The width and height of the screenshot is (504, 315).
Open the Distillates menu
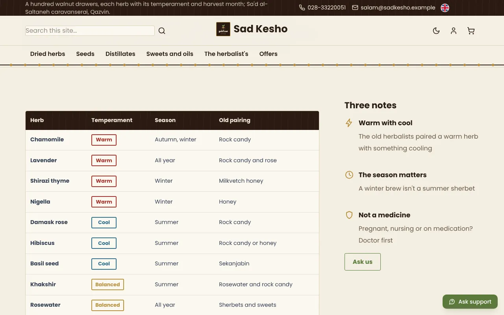[x=120, y=54]
